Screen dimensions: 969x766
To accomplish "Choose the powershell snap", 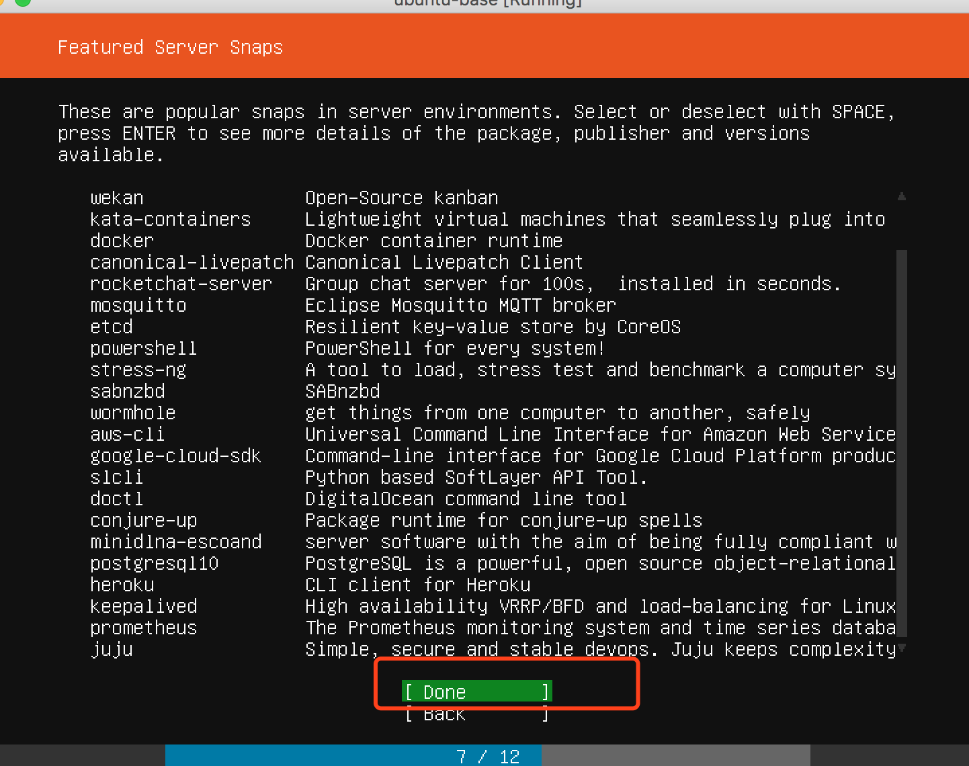I will [x=493, y=348].
